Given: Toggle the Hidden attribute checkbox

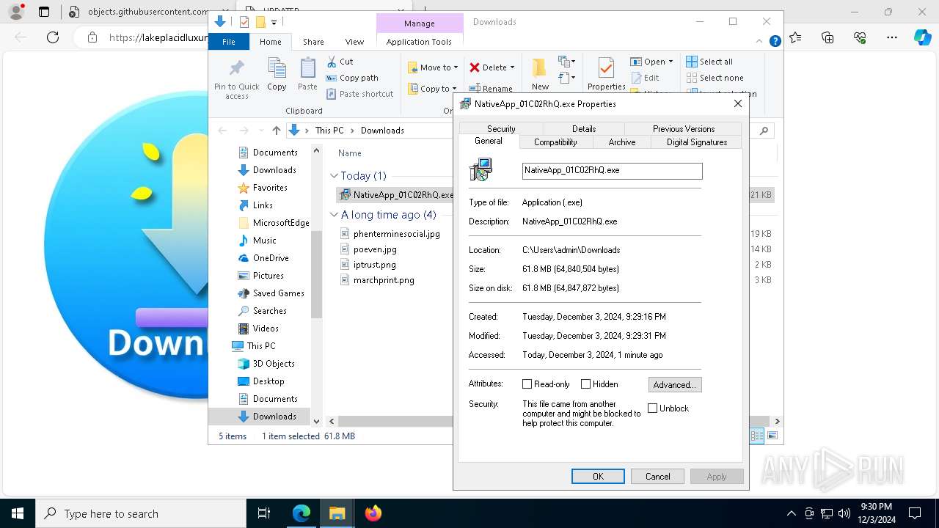Looking at the screenshot, I should tap(585, 384).
